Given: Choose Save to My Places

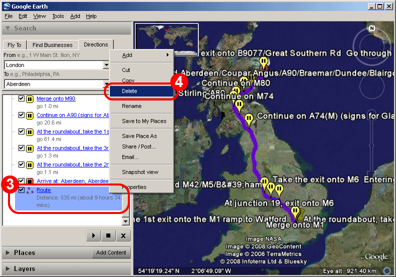Looking at the screenshot, I should click(x=142, y=121).
